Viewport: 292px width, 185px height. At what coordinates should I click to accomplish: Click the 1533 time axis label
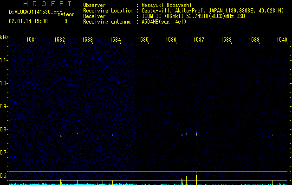click(x=87, y=40)
